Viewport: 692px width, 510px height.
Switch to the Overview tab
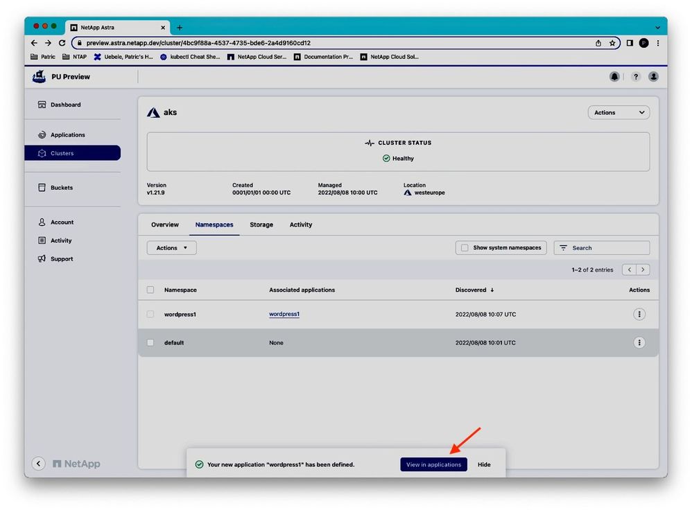tap(165, 225)
